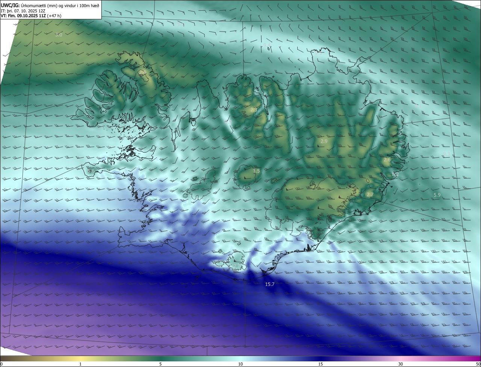Click the 2.6 value label
This screenshot has width=481, height=367.
(387, 160)
